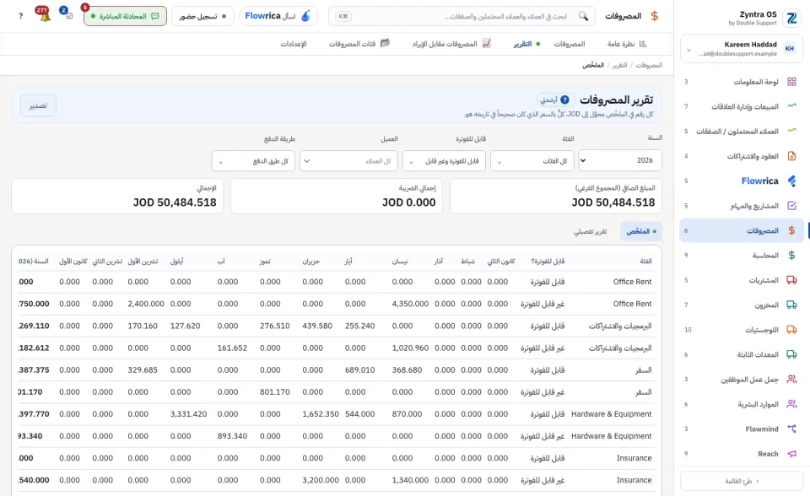Switch to نظرة عامة tab
The width and height of the screenshot is (810, 496).
tap(627, 44)
